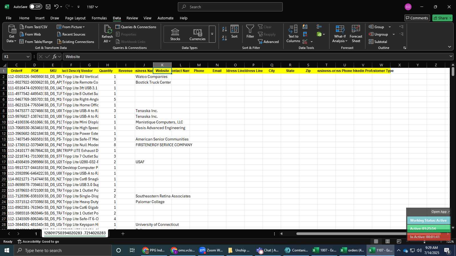Add a new sheet with plus

[123, 234]
